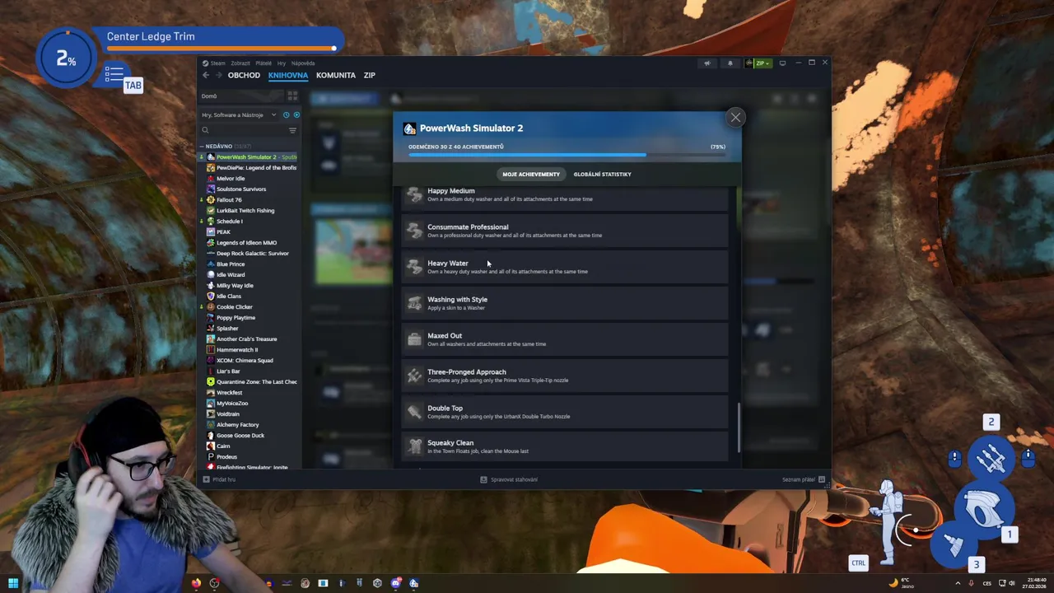Screen dimensions: 1054x593
Task: Select Melvor Idle in the game list
Action: [x=231, y=178]
